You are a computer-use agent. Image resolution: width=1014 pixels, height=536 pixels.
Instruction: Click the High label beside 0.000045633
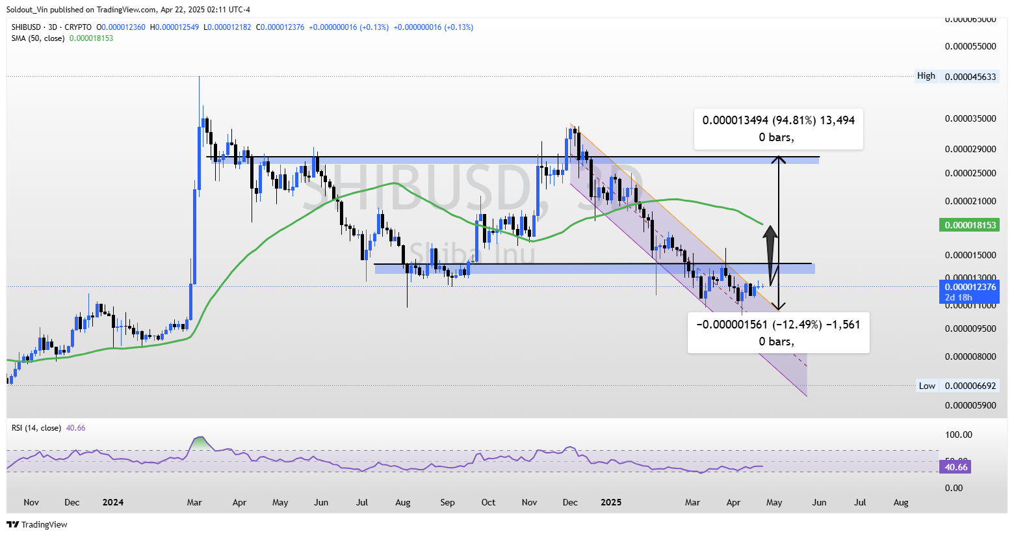(926, 76)
